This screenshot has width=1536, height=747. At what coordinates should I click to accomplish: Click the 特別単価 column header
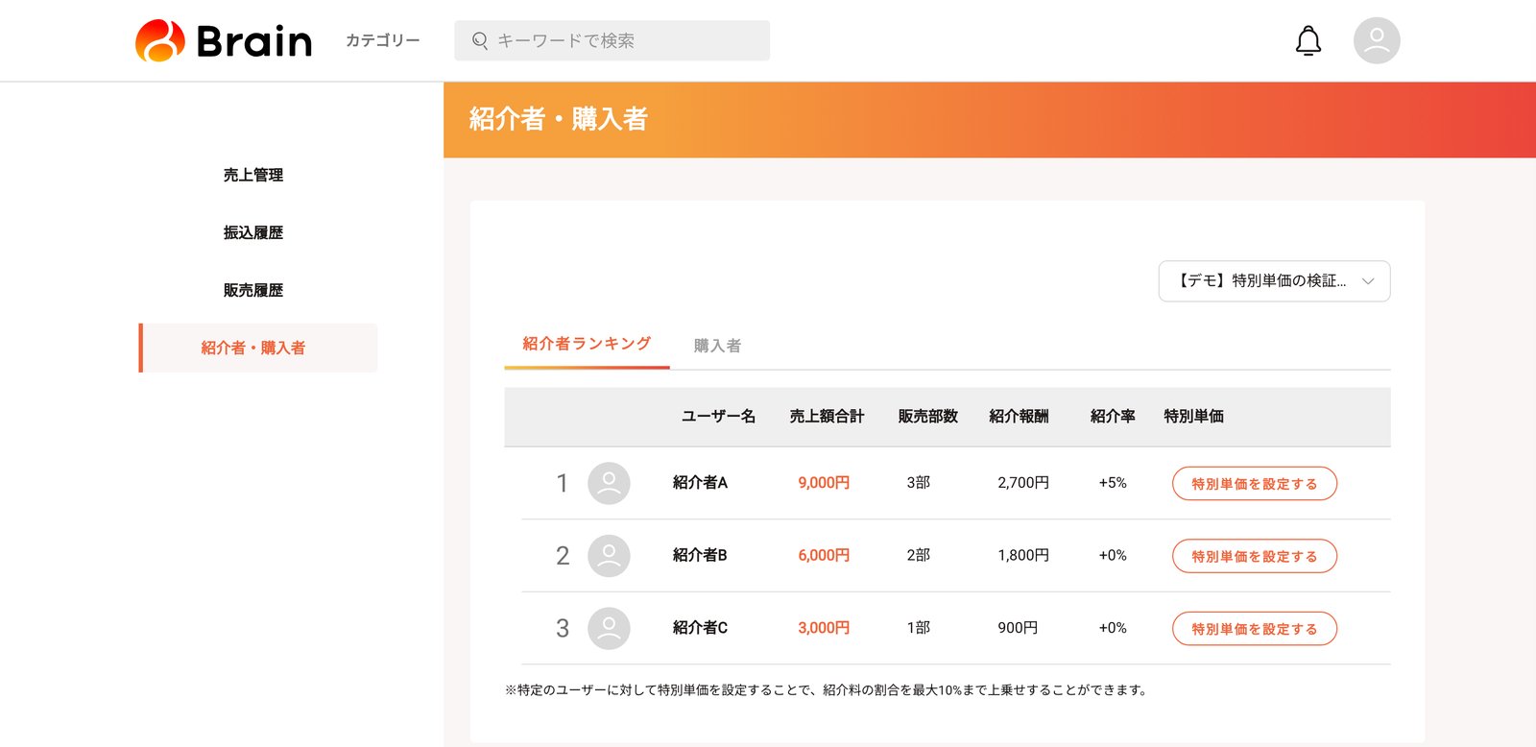[x=1193, y=416]
